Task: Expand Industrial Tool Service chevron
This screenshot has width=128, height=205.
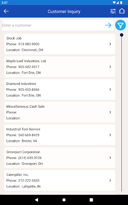Action: click(110, 135)
